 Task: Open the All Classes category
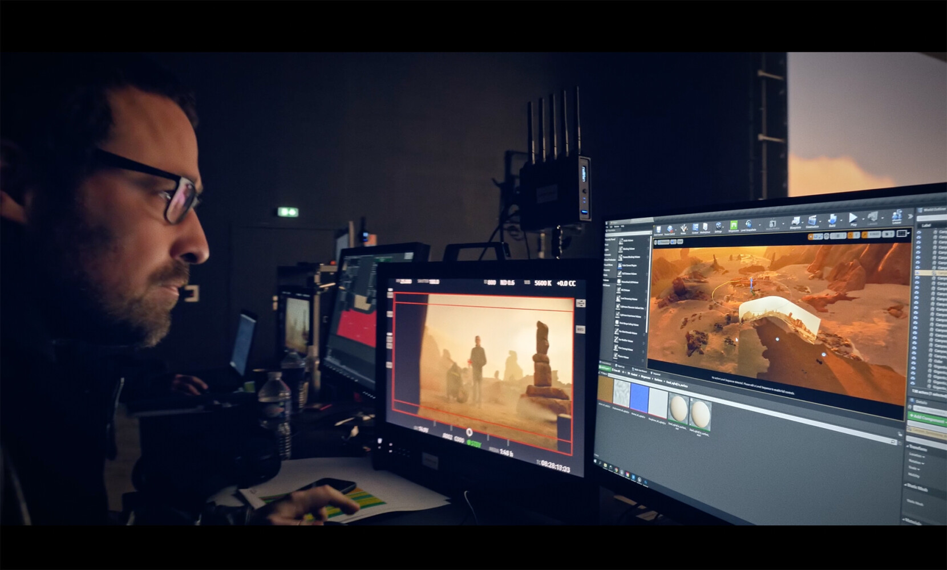pos(607,285)
